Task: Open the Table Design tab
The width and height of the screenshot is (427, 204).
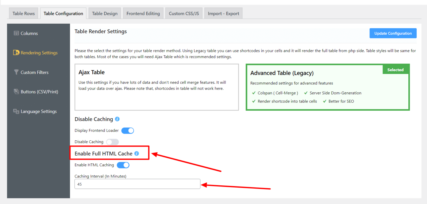Action: 105,13
